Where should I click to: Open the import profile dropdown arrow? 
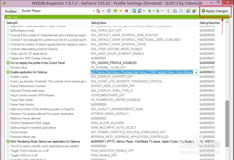click(x=162, y=11)
